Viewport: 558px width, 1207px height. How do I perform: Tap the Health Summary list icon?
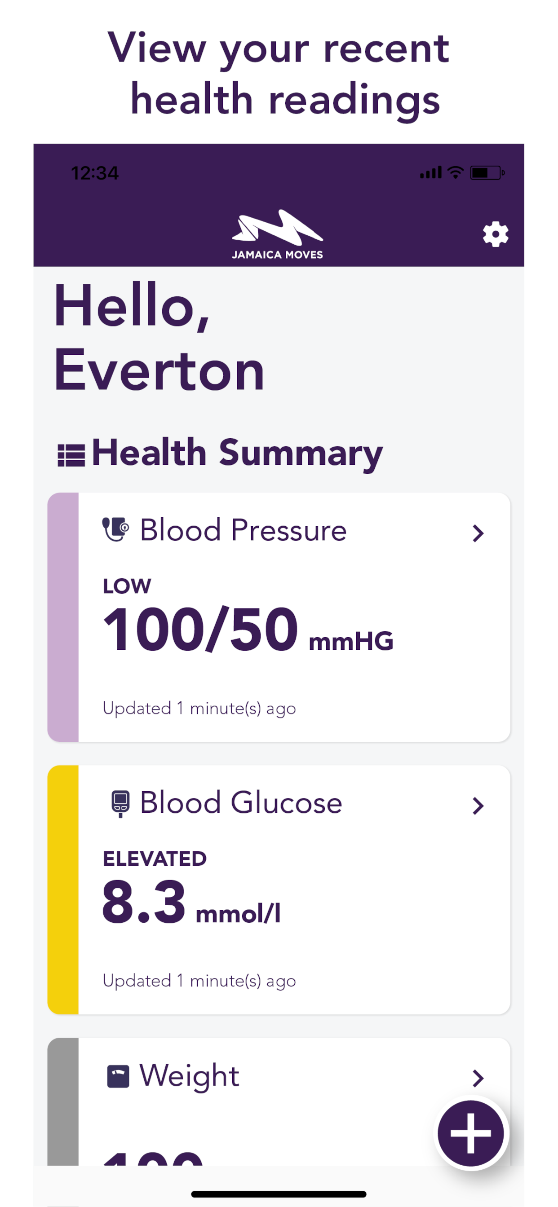point(71,455)
